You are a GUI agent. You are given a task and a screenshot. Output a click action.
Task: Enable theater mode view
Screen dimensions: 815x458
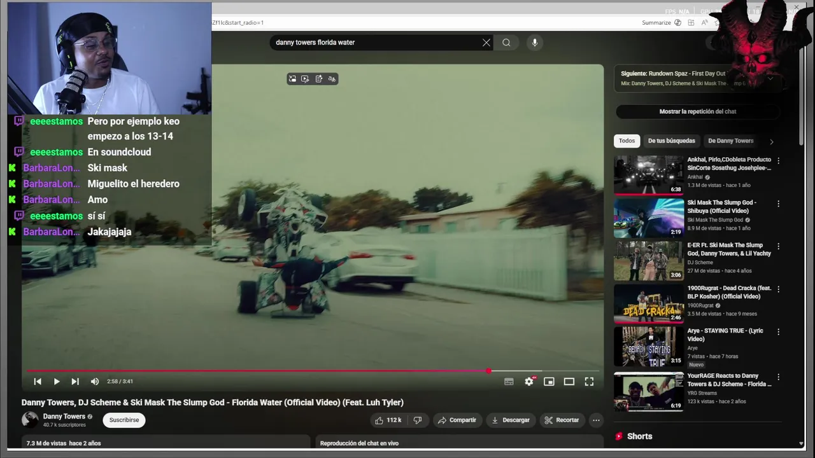coord(569,382)
